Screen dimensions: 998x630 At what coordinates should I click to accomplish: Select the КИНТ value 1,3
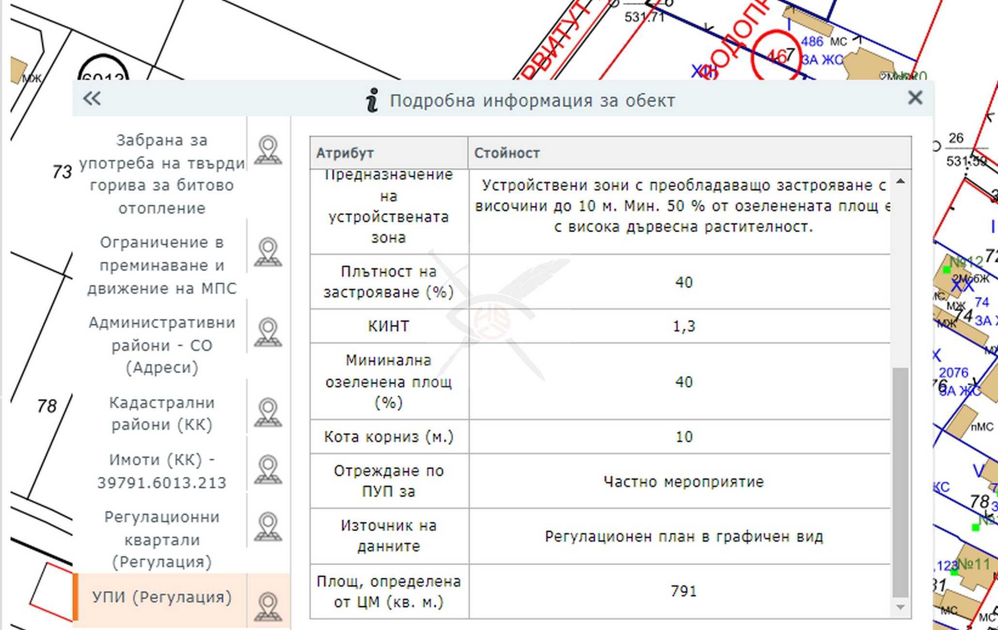pos(684,326)
